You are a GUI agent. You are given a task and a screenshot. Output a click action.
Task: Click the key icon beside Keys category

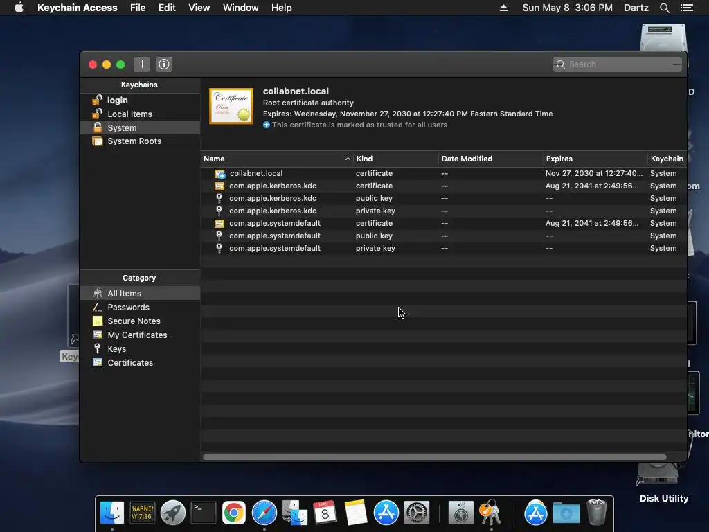point(97,348)
